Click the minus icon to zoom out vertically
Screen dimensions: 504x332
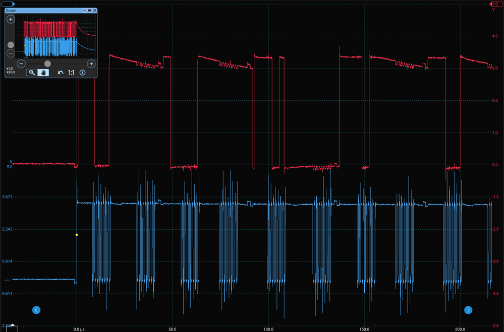tap(11, 53)
